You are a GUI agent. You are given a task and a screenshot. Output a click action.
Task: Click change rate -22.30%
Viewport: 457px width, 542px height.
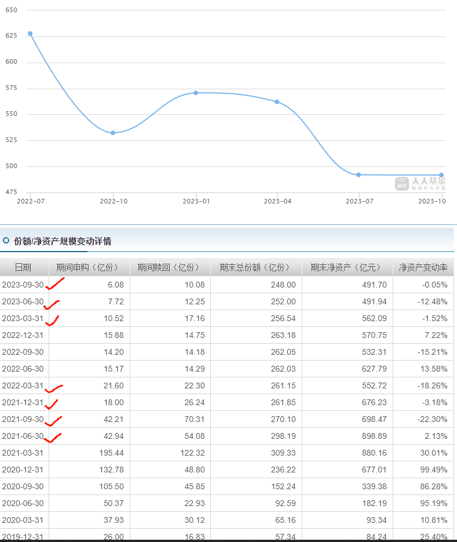[x=433, y=419]
